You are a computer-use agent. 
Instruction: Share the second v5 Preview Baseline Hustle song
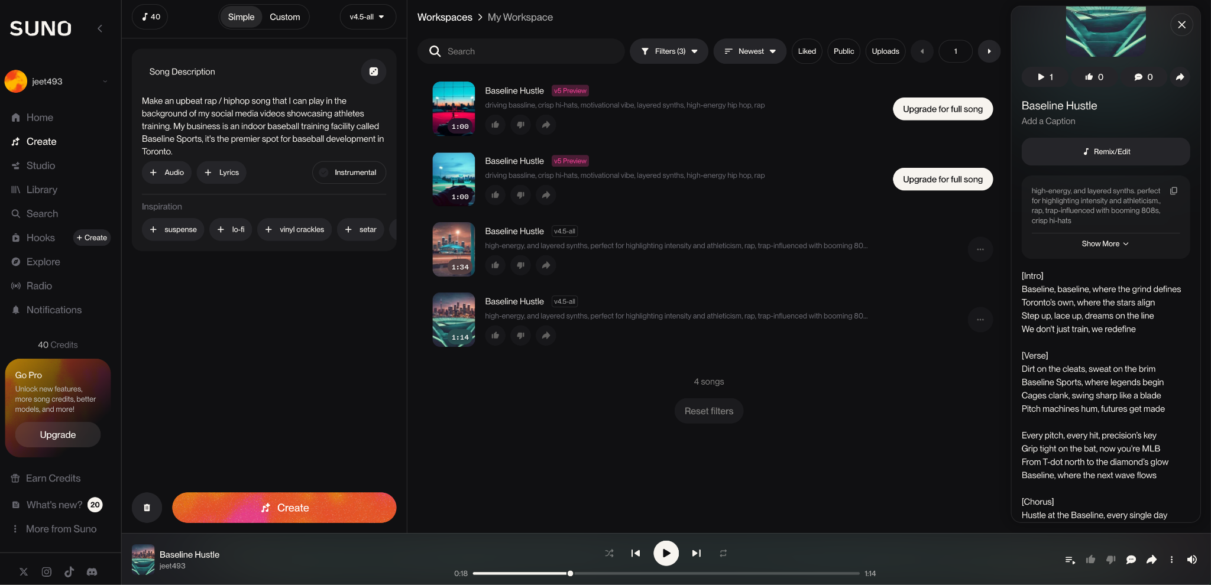(x=546, y=195)
